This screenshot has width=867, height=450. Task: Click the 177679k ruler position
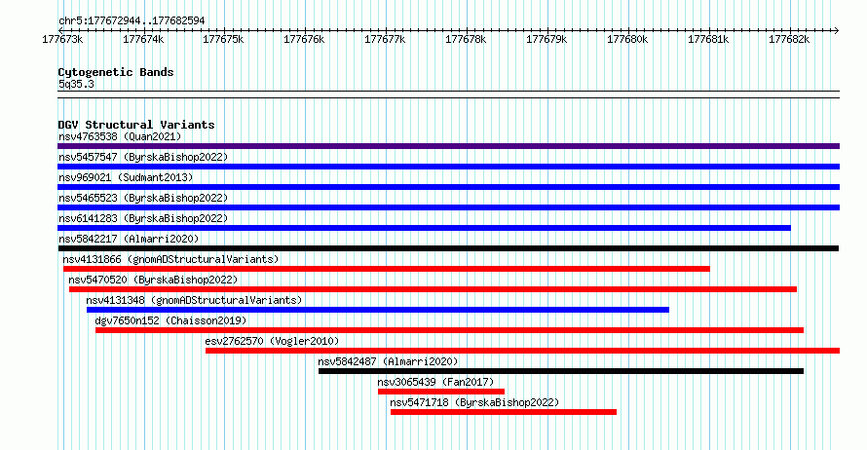click(547, 40)
